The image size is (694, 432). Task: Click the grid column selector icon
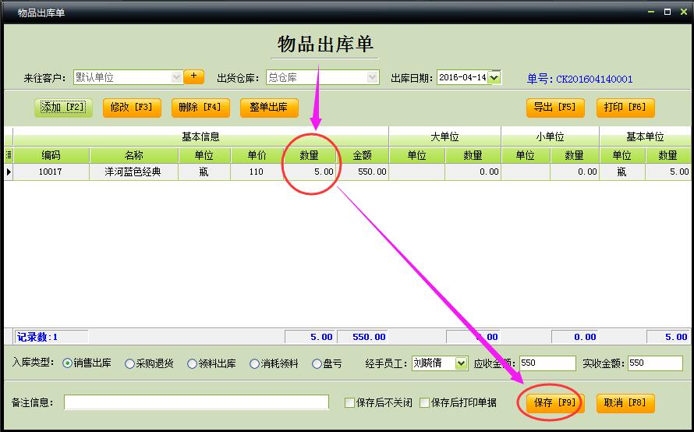pos(9,155)
